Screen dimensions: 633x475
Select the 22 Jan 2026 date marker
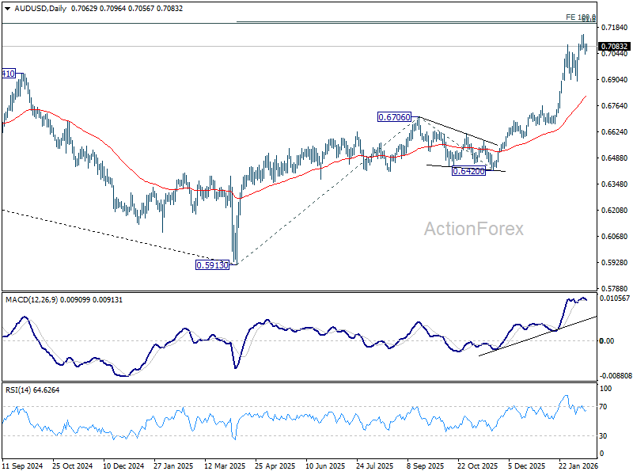(x=578, y=467)
